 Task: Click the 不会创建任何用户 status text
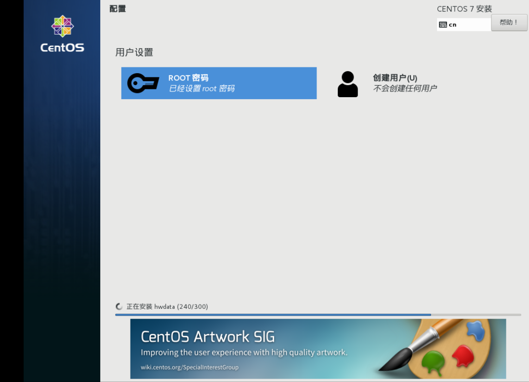pos(405,88)
